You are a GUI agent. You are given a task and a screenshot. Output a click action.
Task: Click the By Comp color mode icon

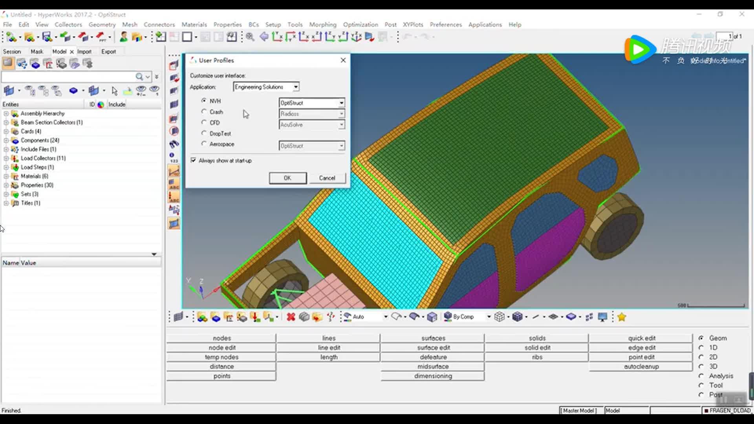(448, 316)
